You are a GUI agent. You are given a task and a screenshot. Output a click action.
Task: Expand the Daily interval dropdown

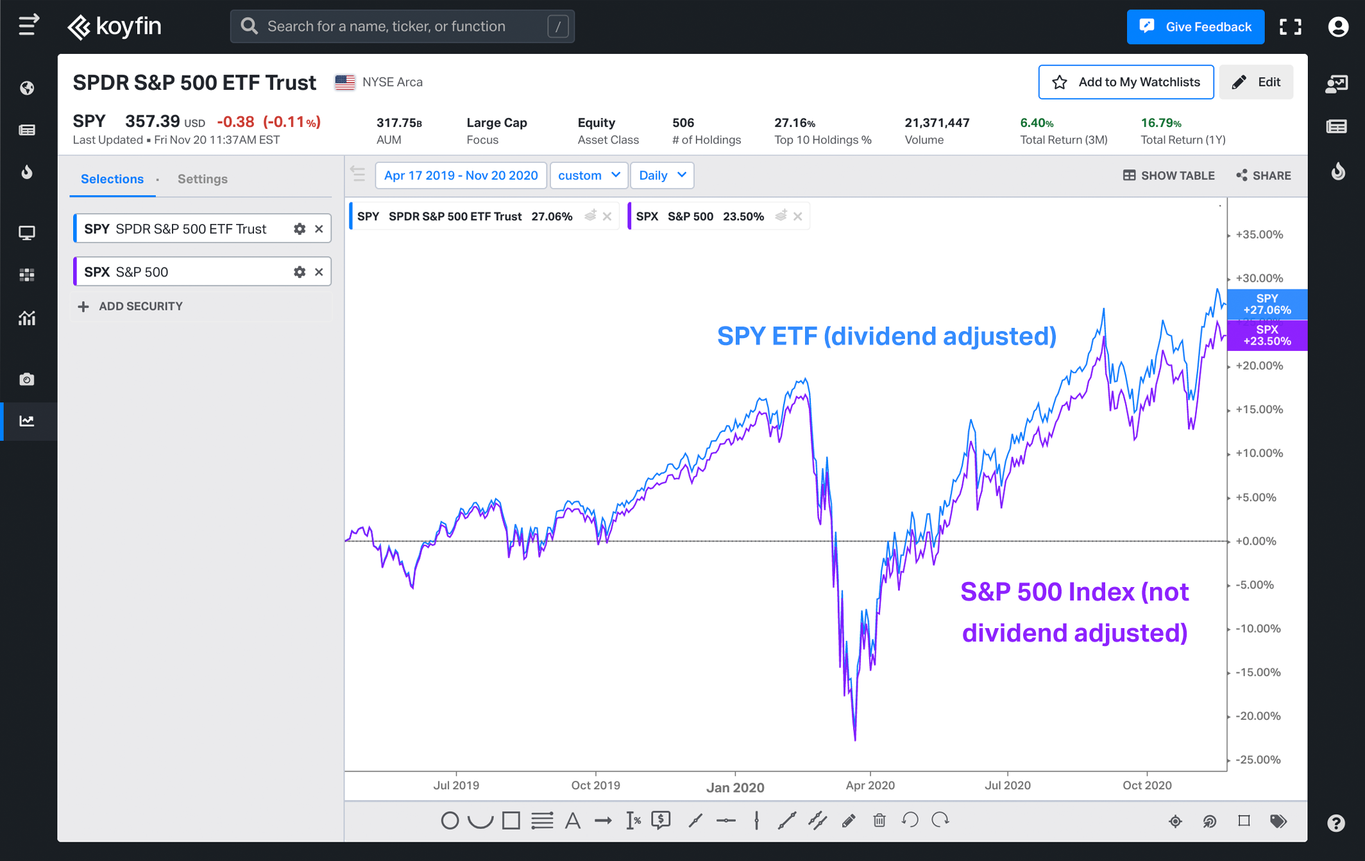coord(661,176)
